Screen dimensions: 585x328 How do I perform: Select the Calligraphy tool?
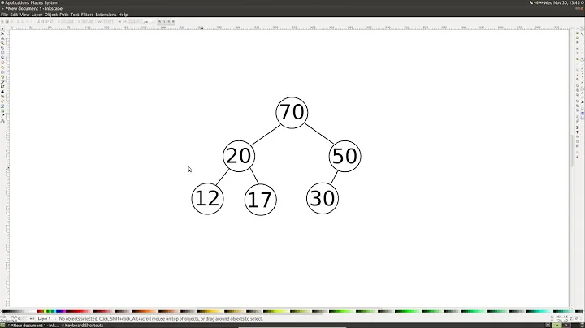(2, 87)
